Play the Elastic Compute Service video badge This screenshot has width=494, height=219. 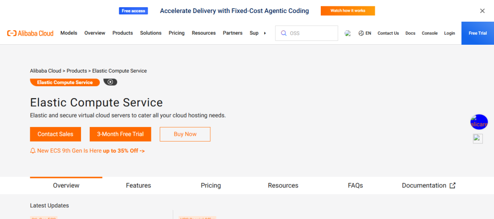[x=110, y=82]
